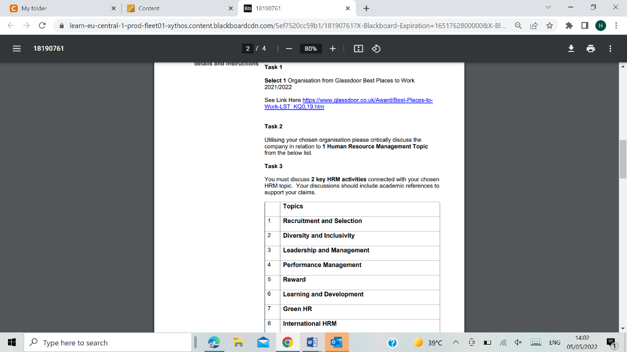Viewport: 627px width, 352px height.
Task: Click the Diversity and Inclusivity row
Action: coord(352,239)
